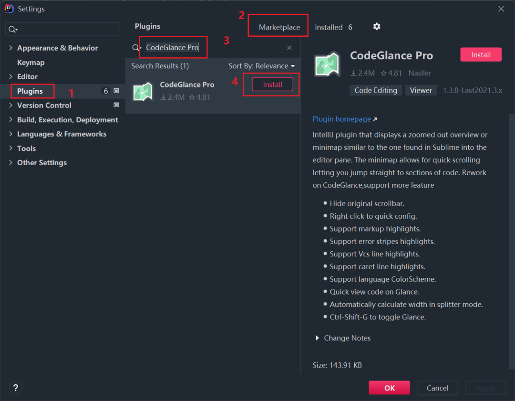
Task: Select Languages & Frameworks in the tree
Action: (x=62, y=134)
